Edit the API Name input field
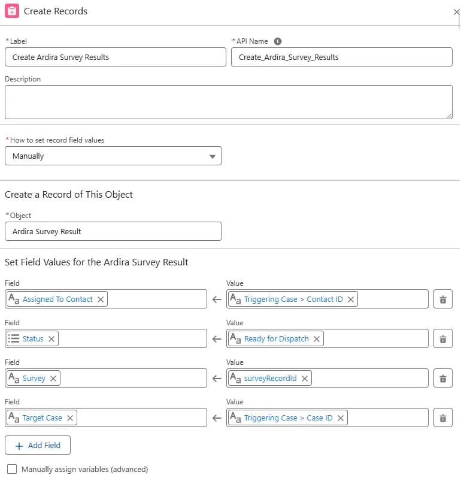The image size is (461, 481). 341,57
